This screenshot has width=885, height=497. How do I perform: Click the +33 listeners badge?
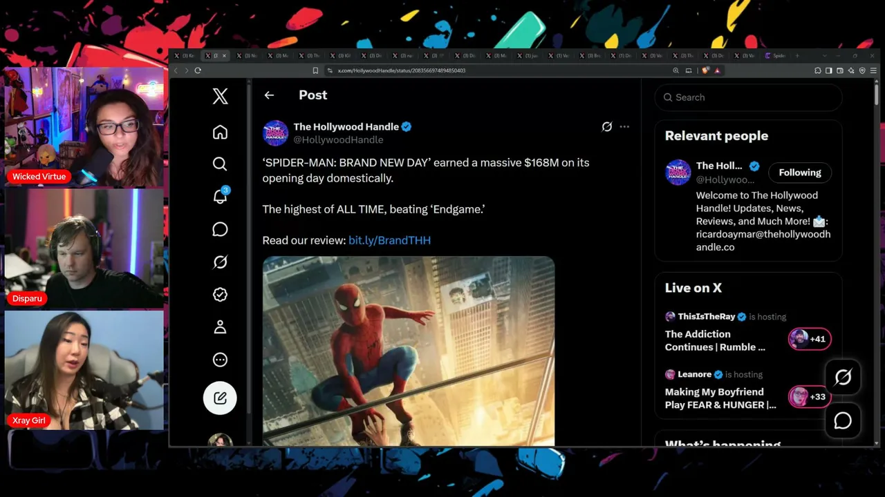pyautogui.click(x=809, y=397)
